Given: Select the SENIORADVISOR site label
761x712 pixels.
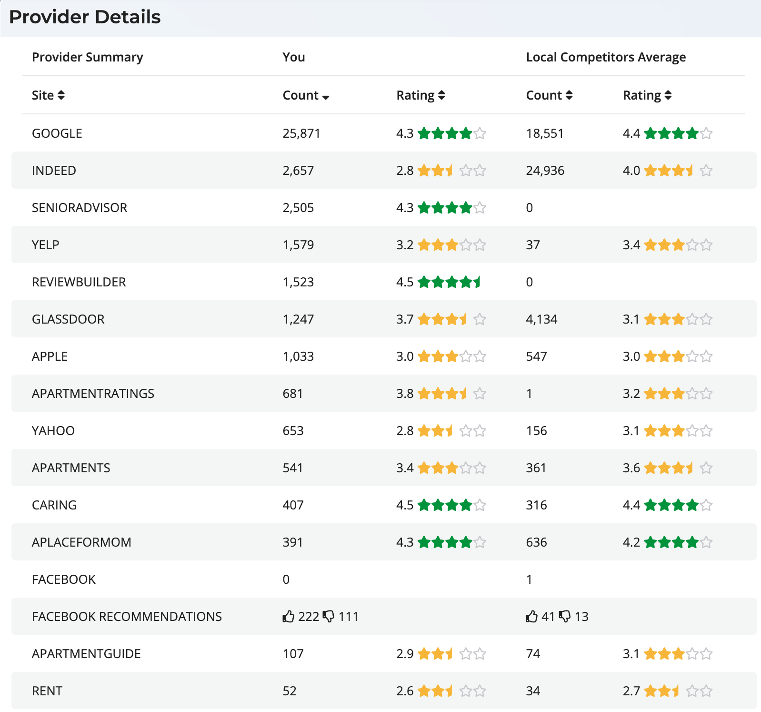Looking at the screenshot, I should click(x=80, y=208).
